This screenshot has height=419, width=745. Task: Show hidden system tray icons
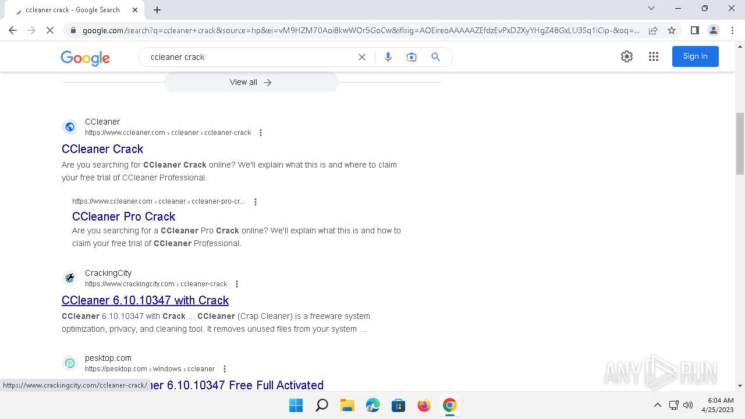[658, 405]
